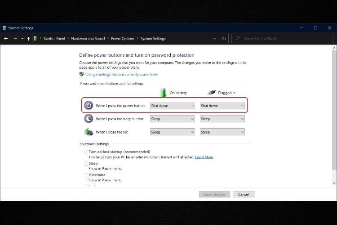Refresh the address bar location

click(224, 38)
